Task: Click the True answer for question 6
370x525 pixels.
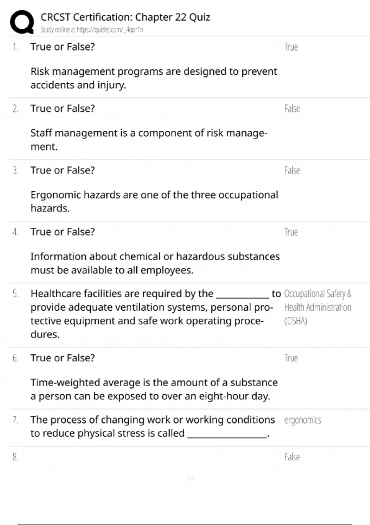Action: [291, 358]
